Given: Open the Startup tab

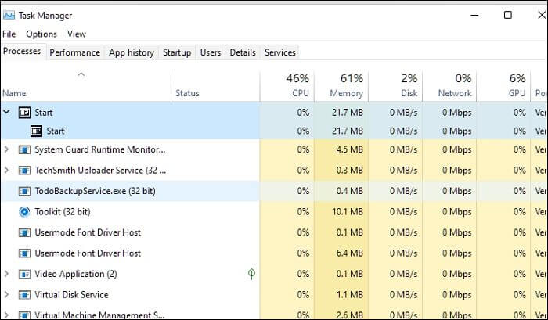Looking at the screenshot, I should click(176, 52).
